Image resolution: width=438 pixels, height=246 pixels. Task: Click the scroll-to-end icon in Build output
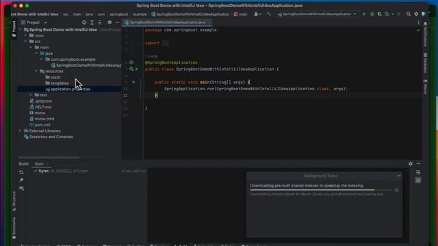(418, 180)
